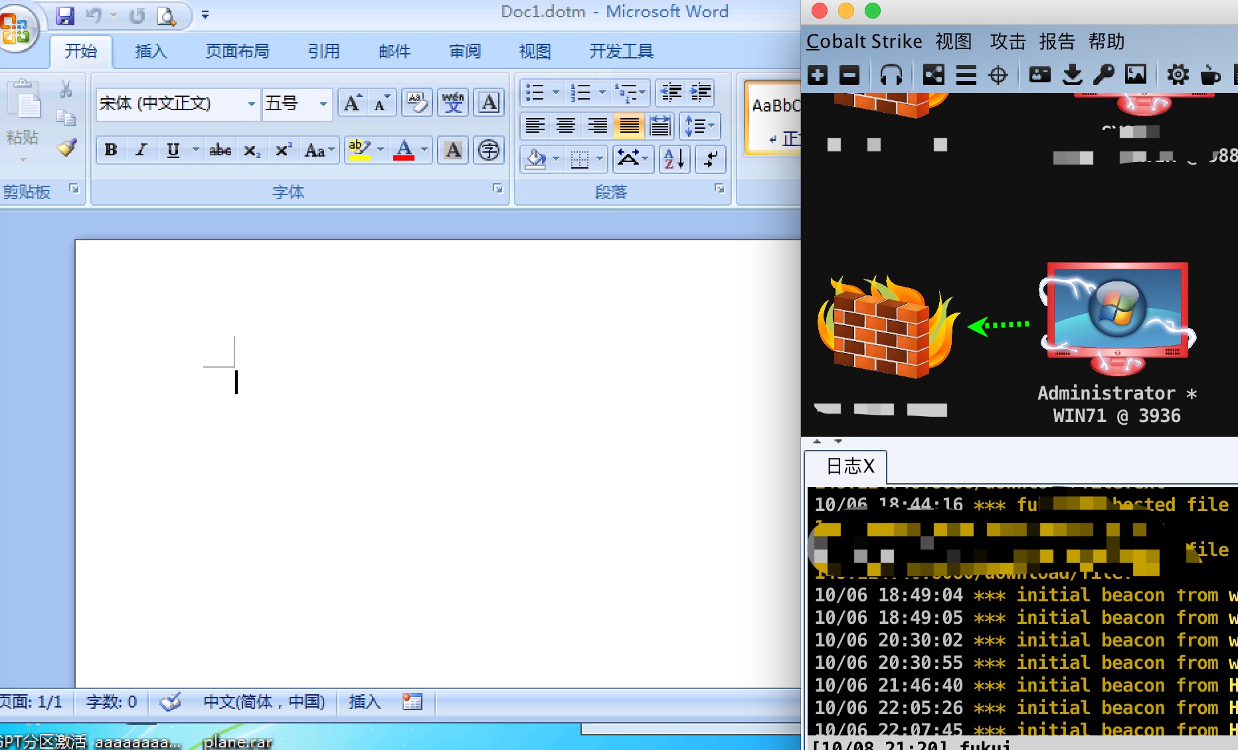The image size is (1238, 750).
Task: Click the Decrease Indent icon
Action: pos(671,92)
